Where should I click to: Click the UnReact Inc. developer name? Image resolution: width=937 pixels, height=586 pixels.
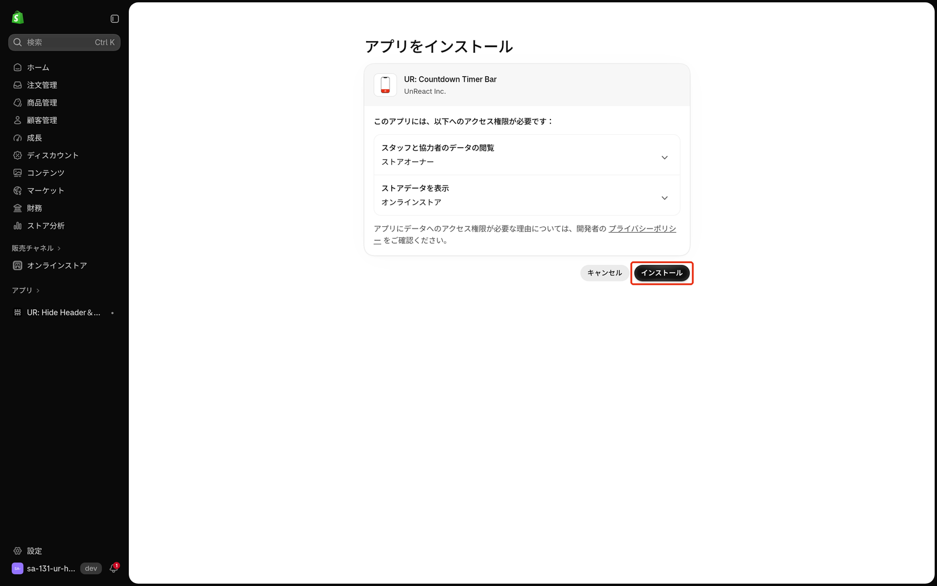pyautogui.click(x=425, y=91)
